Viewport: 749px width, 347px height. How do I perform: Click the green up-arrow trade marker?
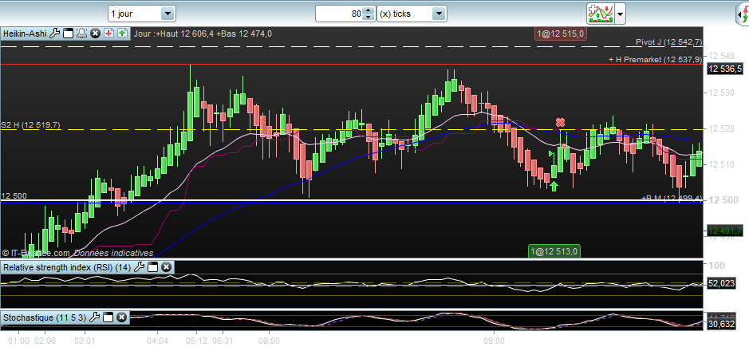[554, 185]
